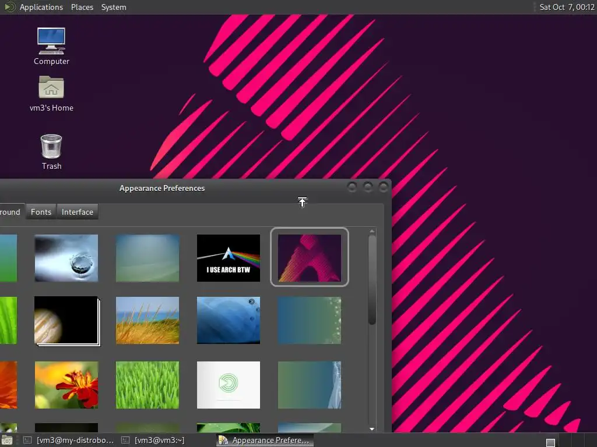Click the scrollbar up arrow in wallpaper list
This screenshot has height=447, width=597.
pos(372,231)
